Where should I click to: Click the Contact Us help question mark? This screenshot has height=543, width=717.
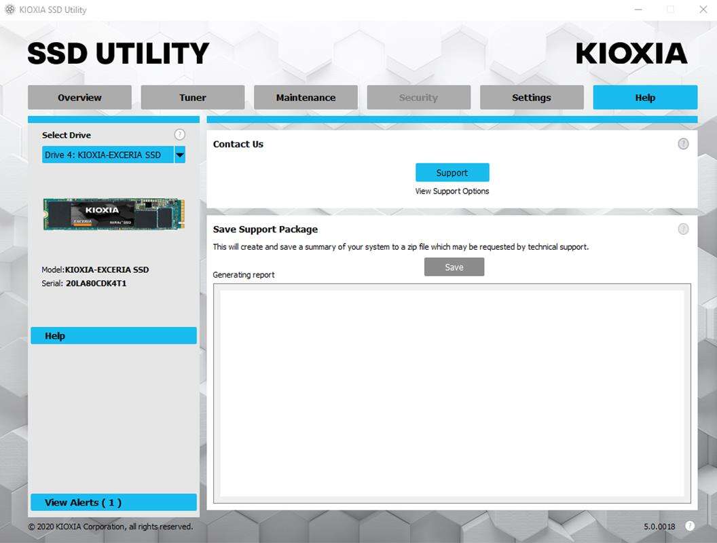683,144
